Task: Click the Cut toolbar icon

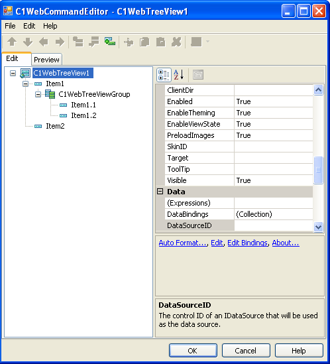Action: click(129, 42)
